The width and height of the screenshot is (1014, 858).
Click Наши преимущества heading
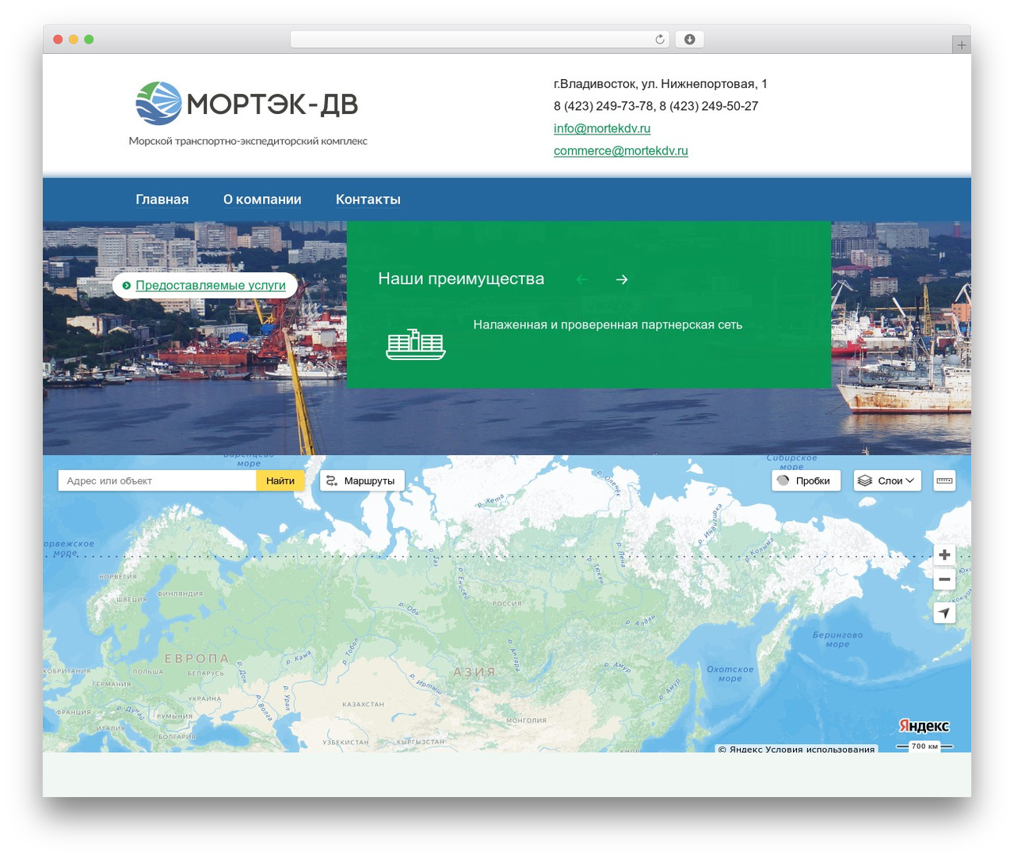tap(461, 279)
